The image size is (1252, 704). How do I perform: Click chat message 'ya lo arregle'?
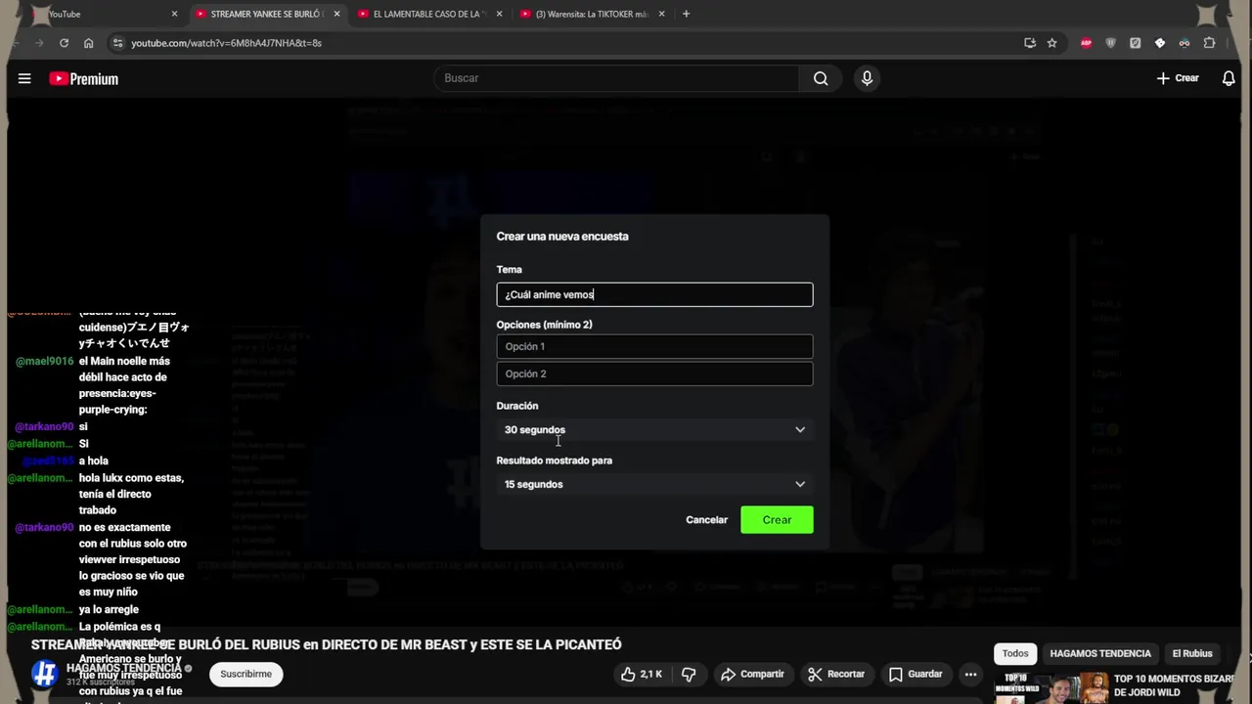109,609
